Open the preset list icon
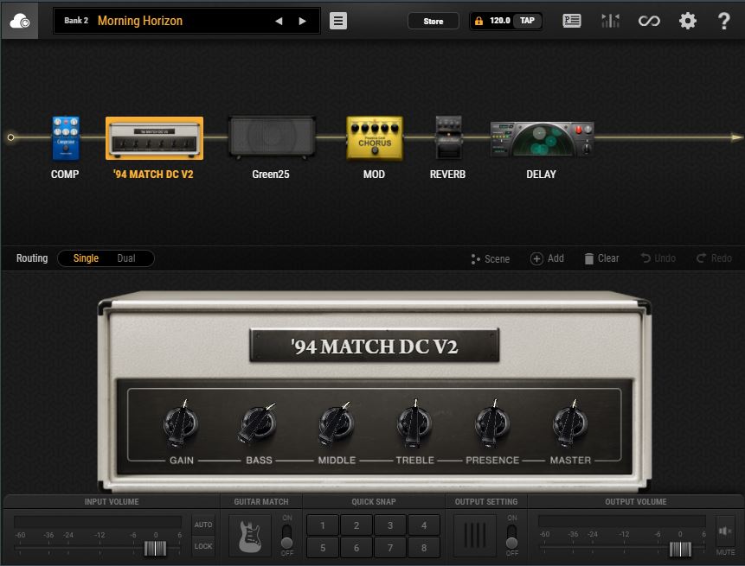 coord(571,20)
